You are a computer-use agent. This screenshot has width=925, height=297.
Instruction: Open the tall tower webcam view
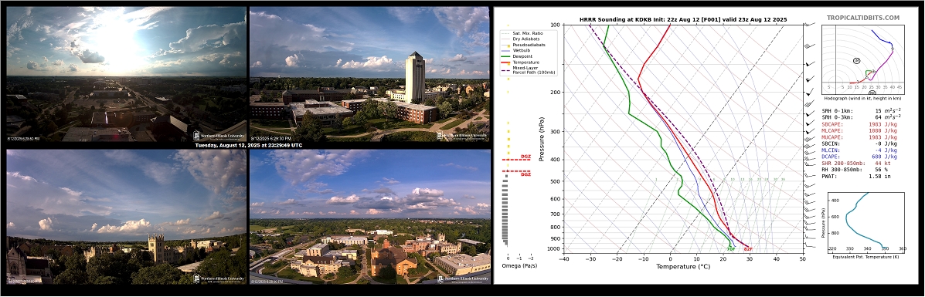coord(369,74)
